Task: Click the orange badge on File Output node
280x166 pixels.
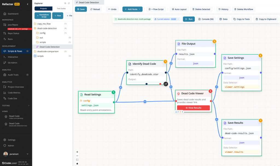Action: click(x=214, y=41)
